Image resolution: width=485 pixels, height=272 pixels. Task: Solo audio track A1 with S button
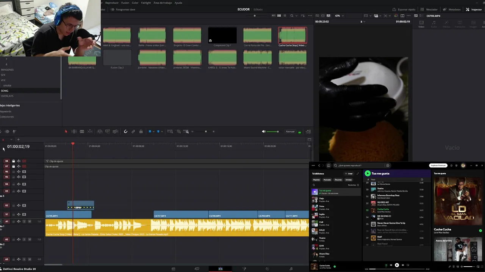(24, 221)
